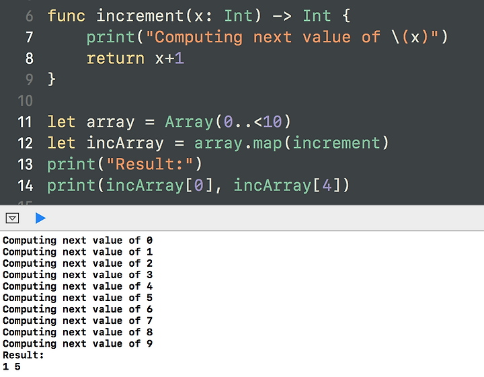Click 'incArray' variable name on line 12
484x377 pixels.
[125, 143]
